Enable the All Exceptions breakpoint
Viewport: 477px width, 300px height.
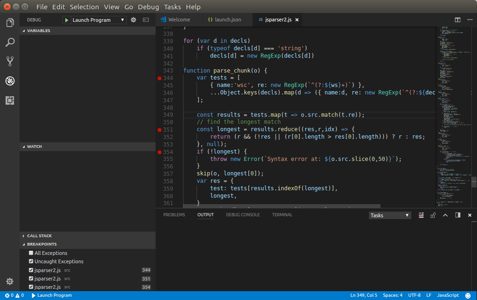(x=31, y=253)
